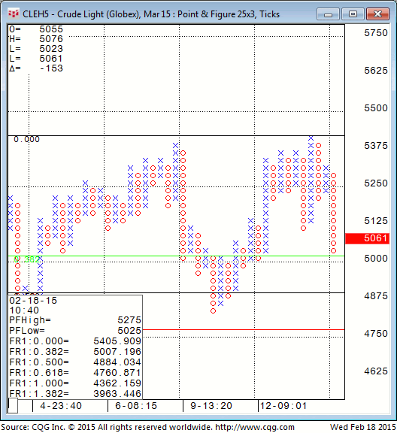Viewport: 397px width, 433px height.
Task: Select the 5375 price scale label
Action: pos(376,146)
